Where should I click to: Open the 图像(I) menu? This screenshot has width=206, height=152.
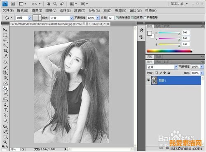pyautogui.click(x=37, y=11)
